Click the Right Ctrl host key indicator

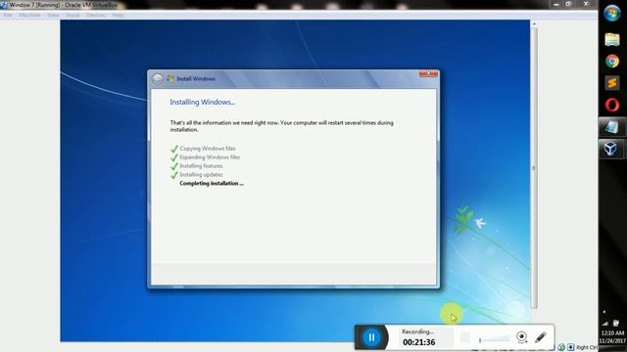click(587, 348)
